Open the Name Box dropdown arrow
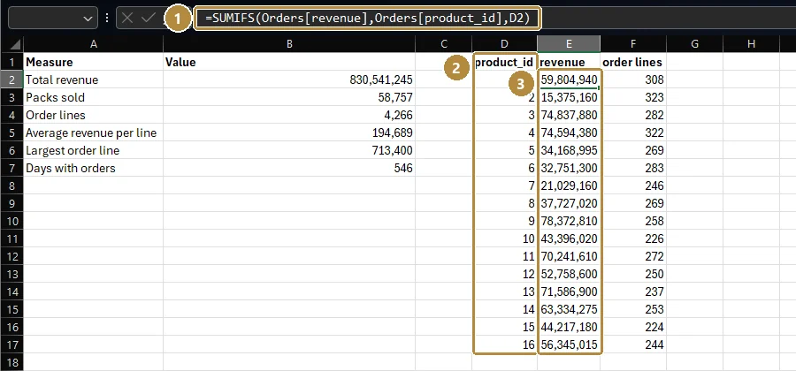 87,19
